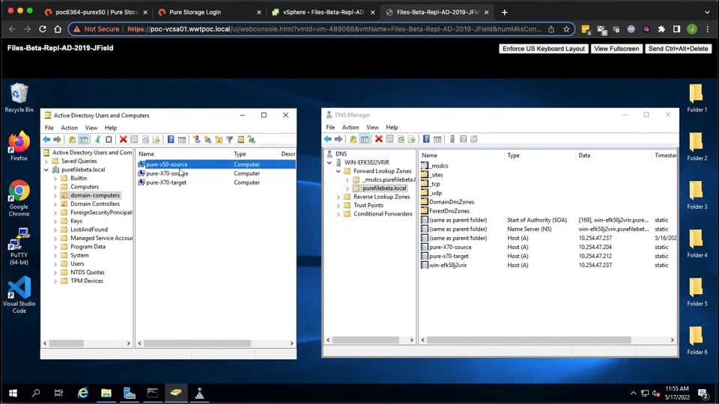
Task: Click Cut scissors icon in Active Directory toolbar
Action: point(97,139)
